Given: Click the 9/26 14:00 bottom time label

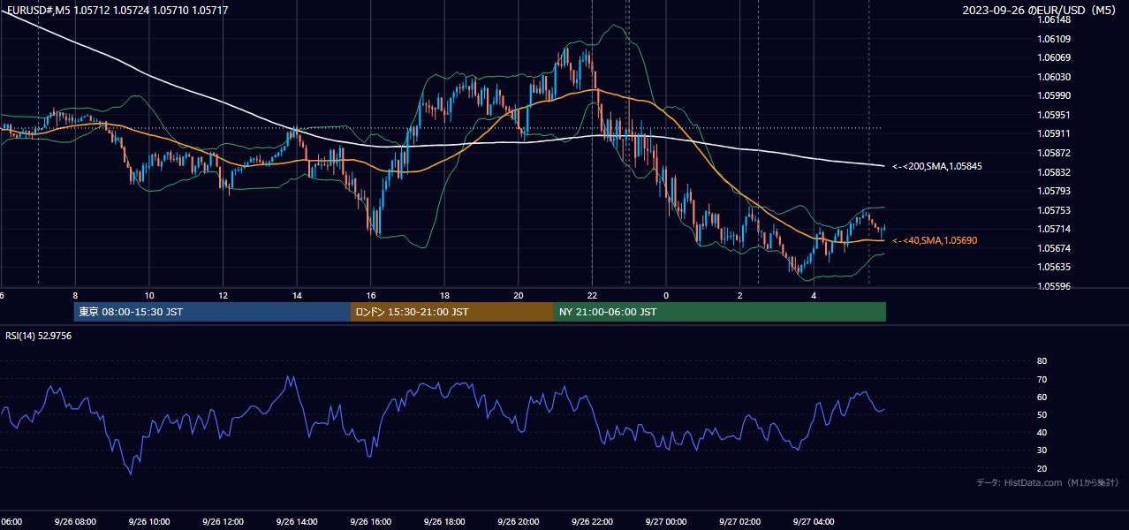Looking at the screenshot, I should [x=296, y=521].
